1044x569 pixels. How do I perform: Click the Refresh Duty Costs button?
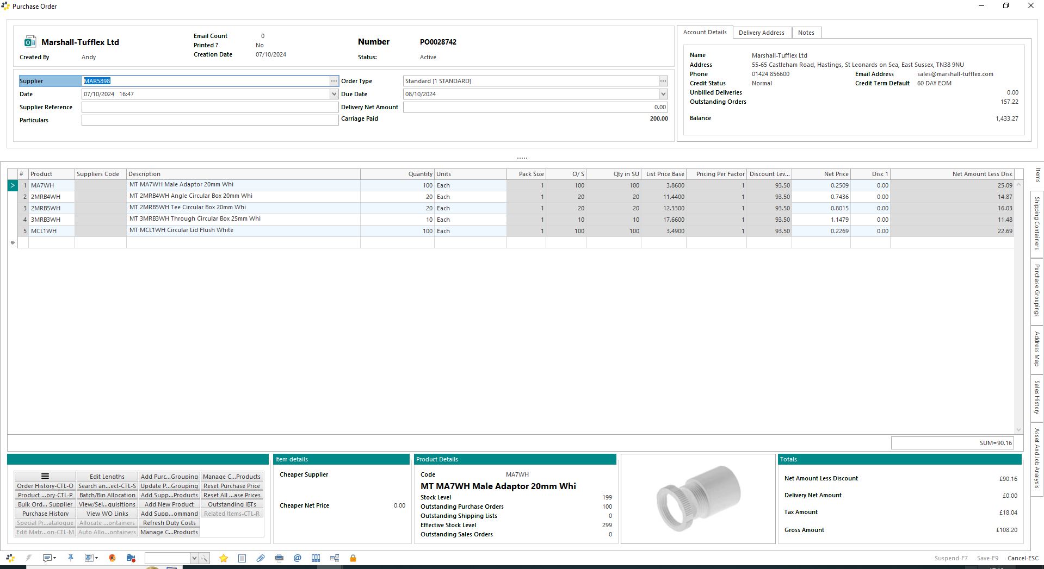169,523
